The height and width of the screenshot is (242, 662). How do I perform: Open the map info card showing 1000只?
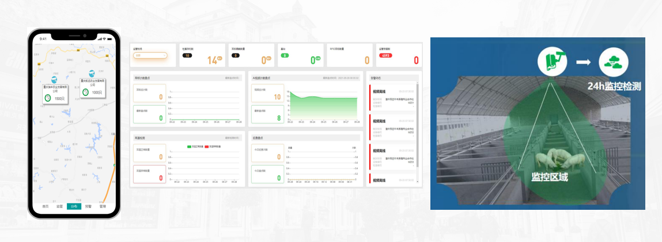click(92, 88)
